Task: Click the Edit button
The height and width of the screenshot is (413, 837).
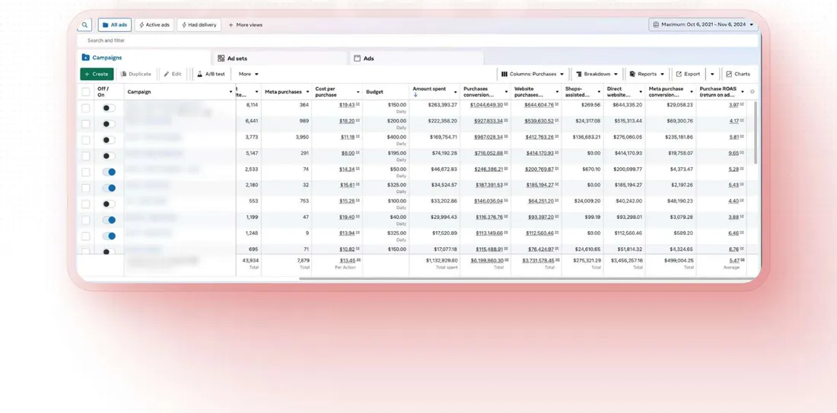Action: click(173, 75)
